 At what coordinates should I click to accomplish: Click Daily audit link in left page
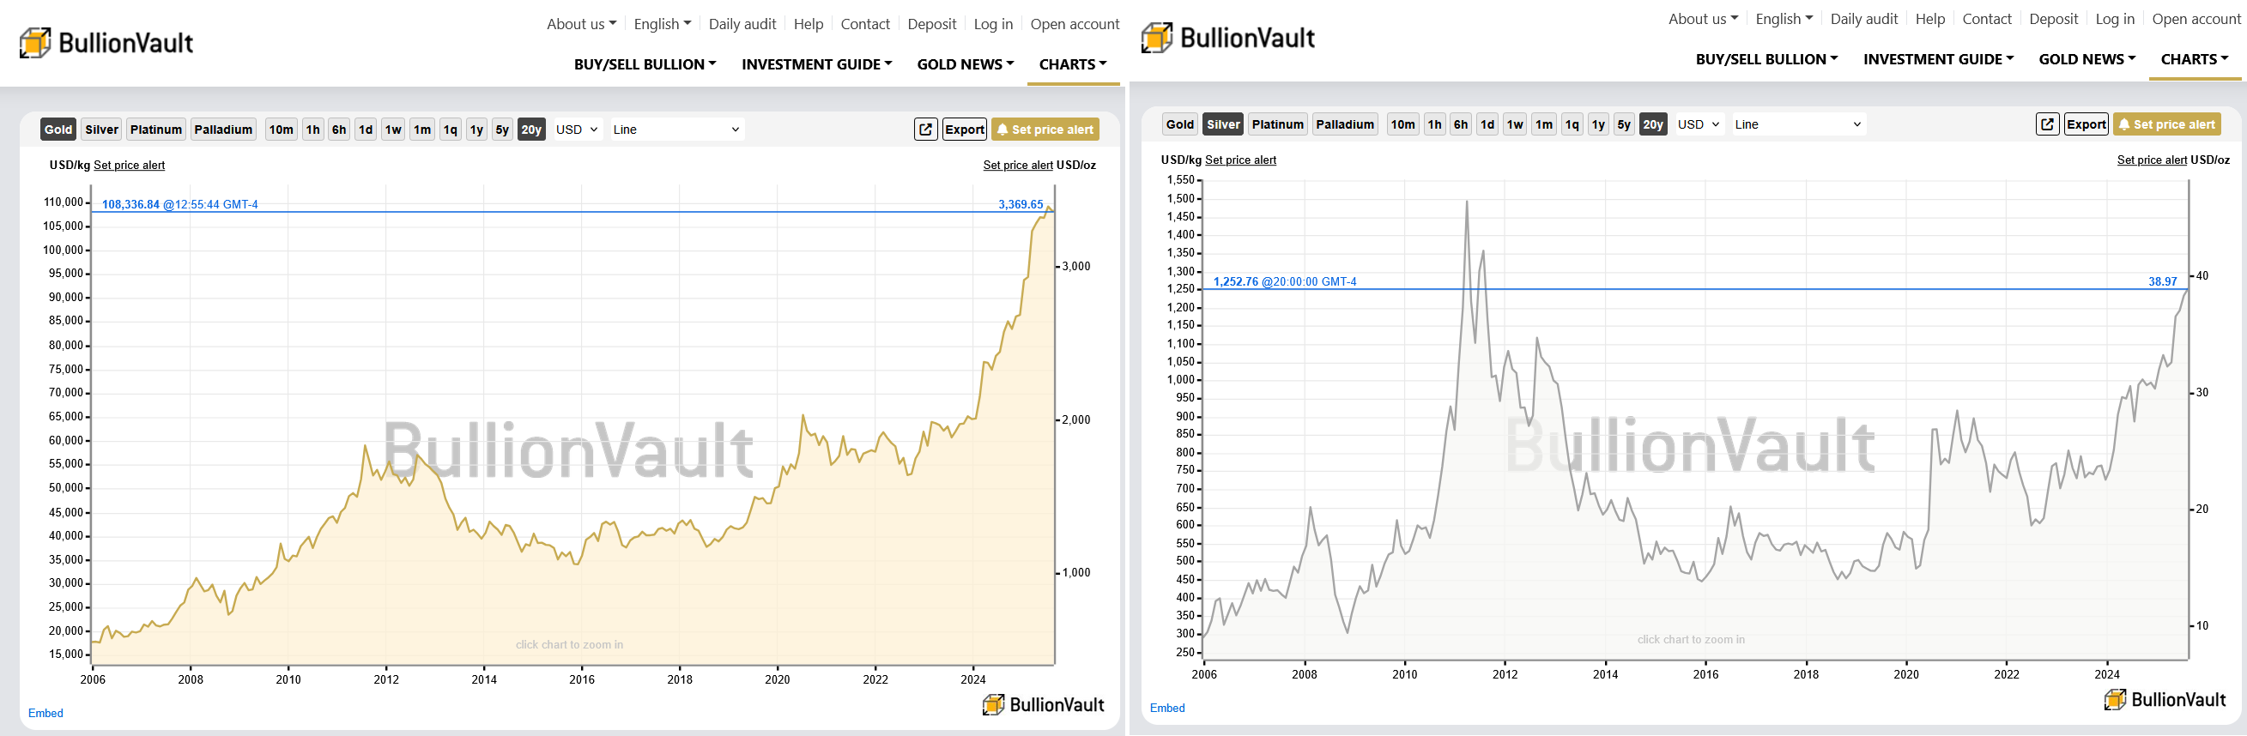(742, 24)
